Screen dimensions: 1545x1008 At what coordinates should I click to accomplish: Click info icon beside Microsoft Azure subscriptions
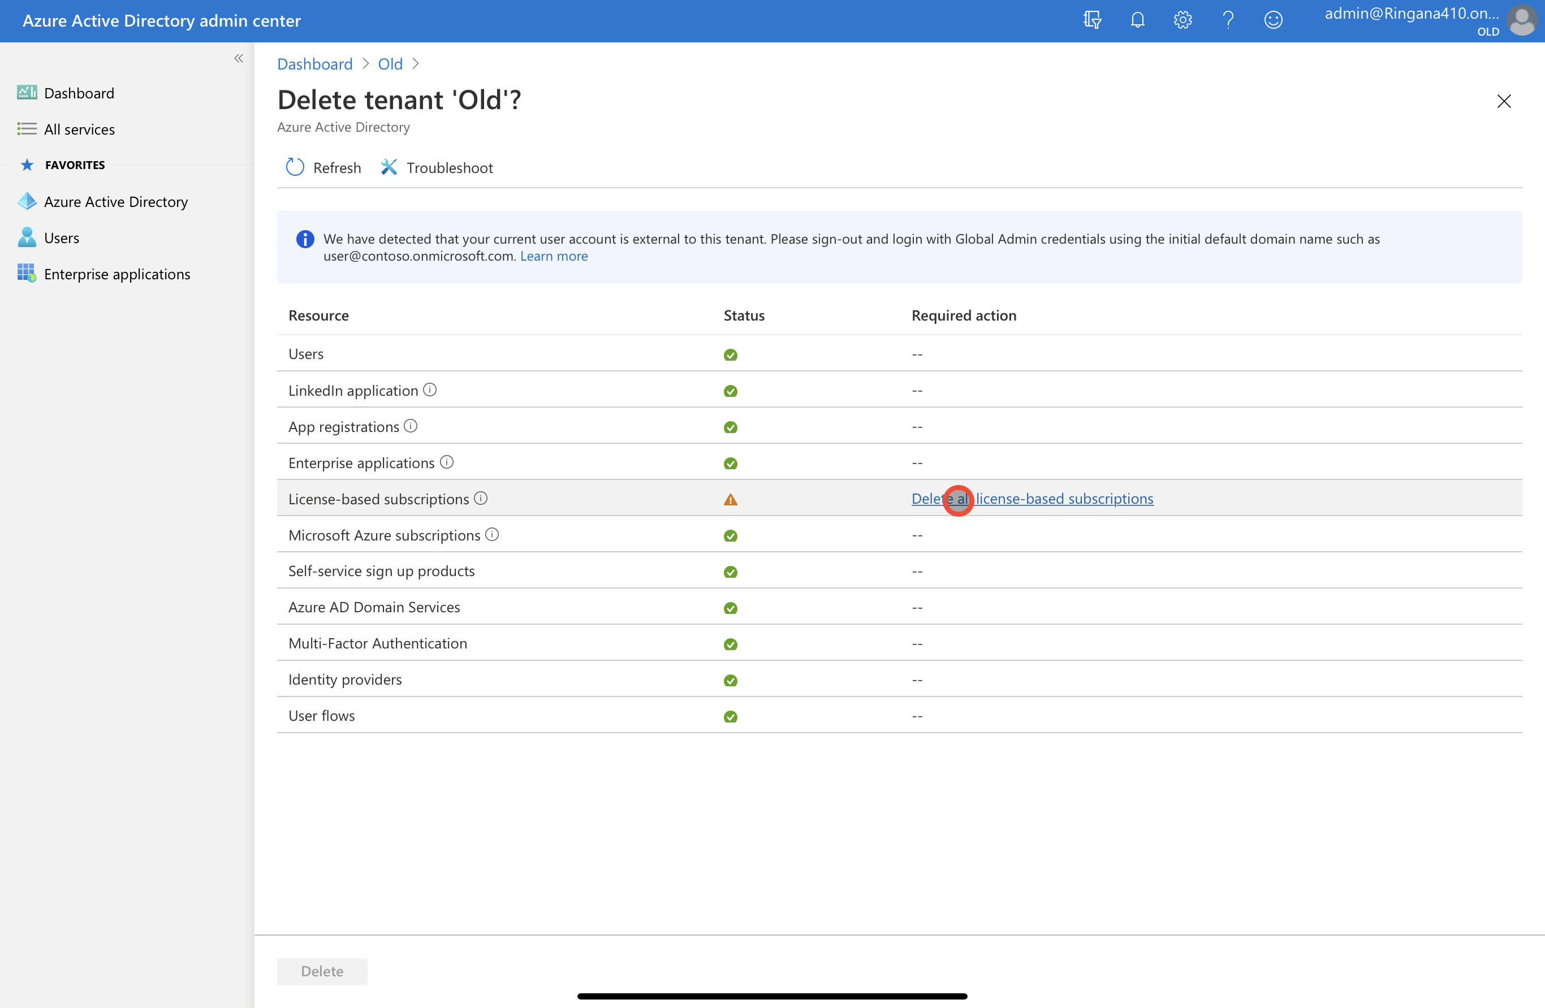[x=492, y=534]
